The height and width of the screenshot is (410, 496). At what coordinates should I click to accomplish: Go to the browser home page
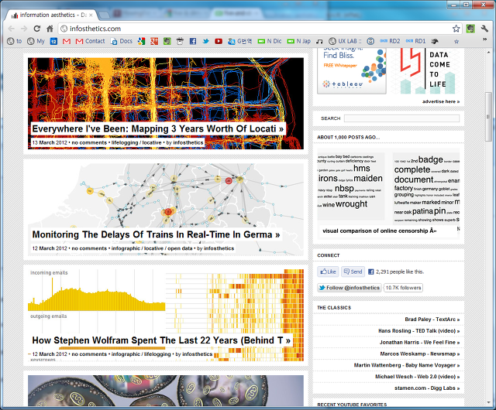coord(50,29)
